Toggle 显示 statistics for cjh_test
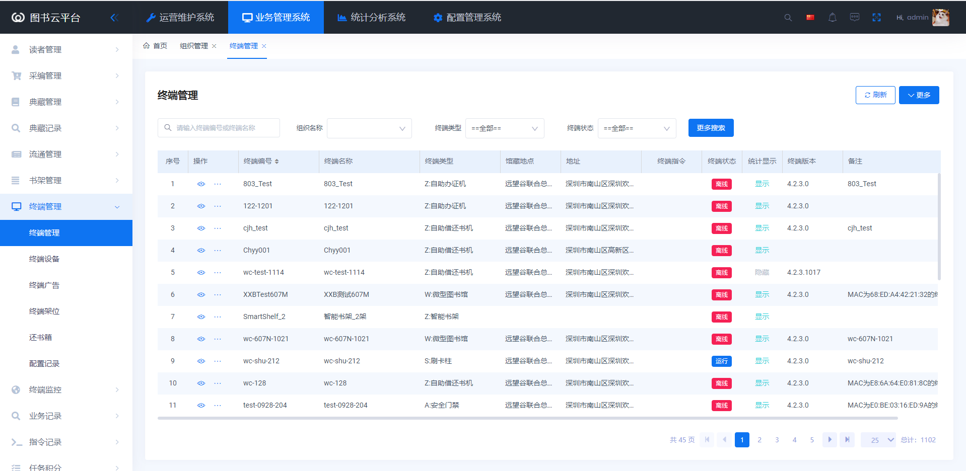 coord(762,228)
